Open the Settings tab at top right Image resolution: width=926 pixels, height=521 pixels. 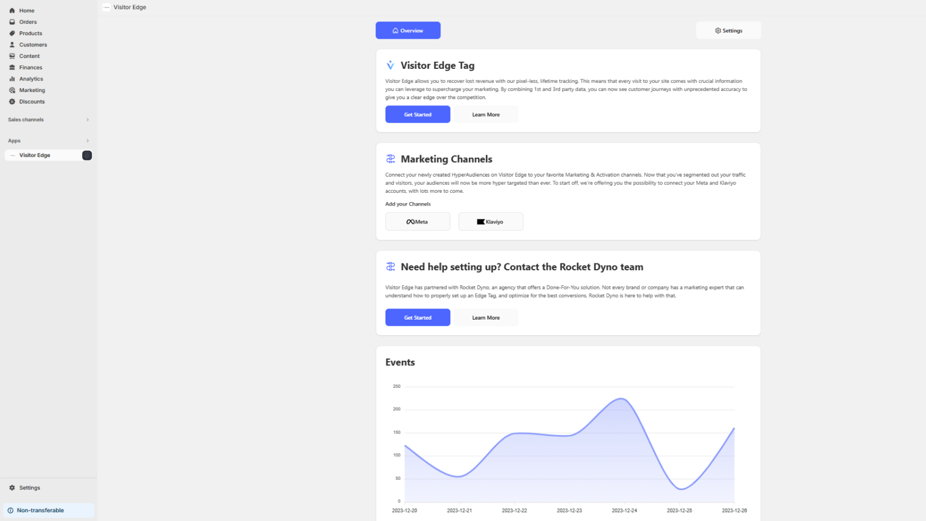[729, 31]
